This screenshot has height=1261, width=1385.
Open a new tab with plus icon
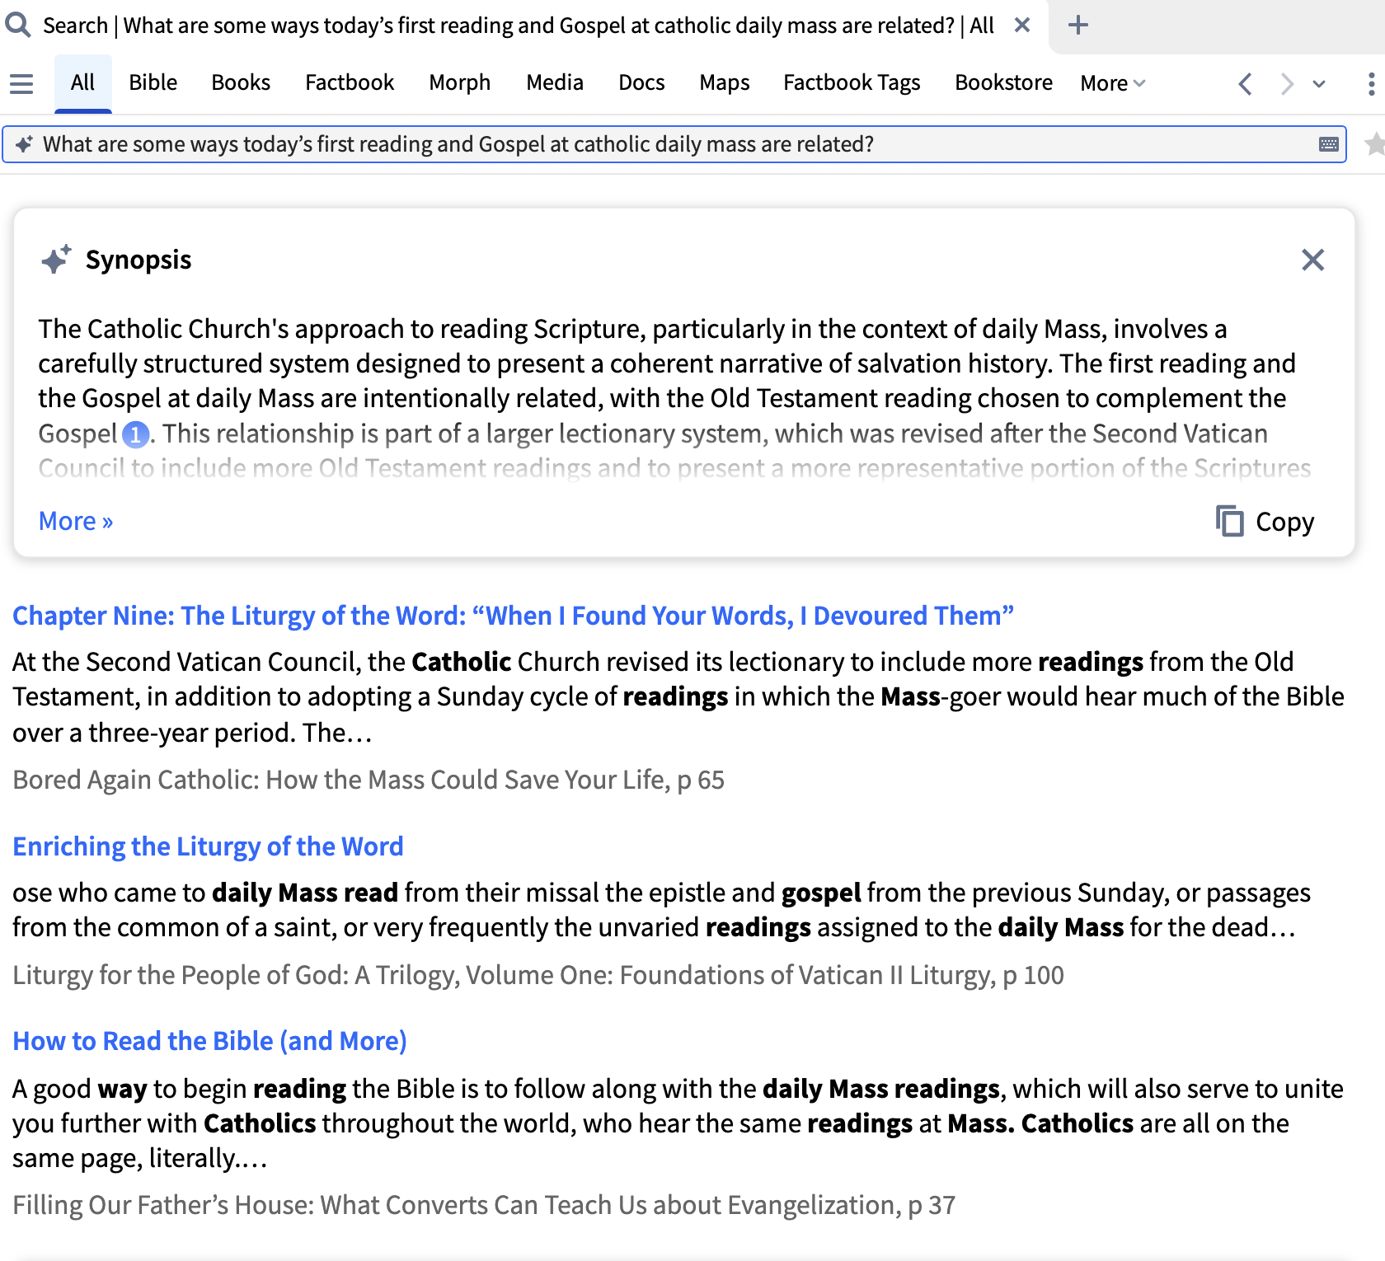click(1078, 25)
